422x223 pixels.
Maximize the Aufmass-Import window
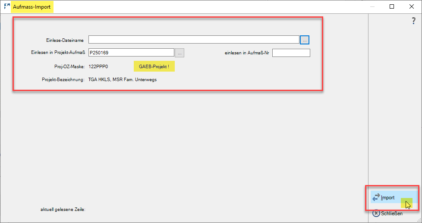coord(392,7)
